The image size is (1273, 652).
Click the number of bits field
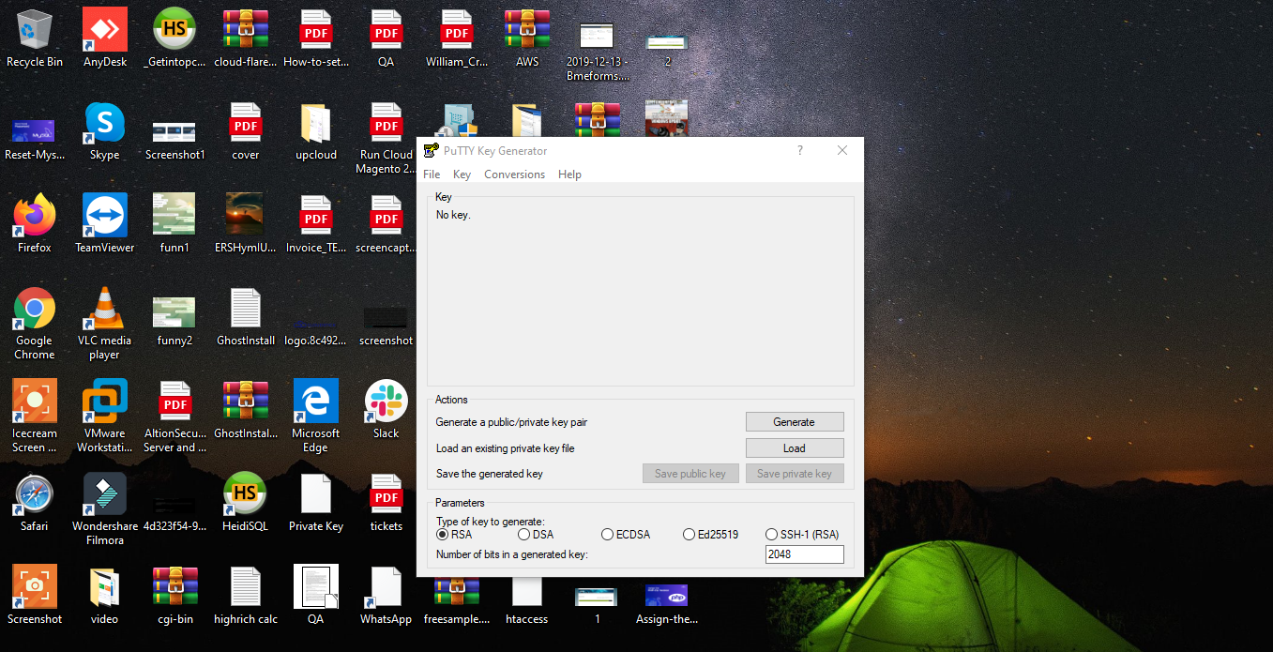(804, 554)
